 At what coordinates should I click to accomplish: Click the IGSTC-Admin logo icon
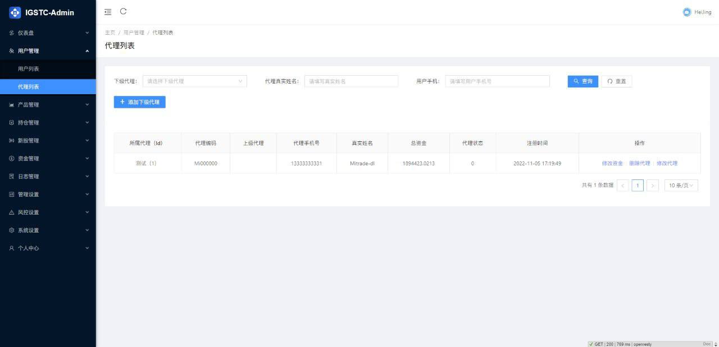coord(15,12)
